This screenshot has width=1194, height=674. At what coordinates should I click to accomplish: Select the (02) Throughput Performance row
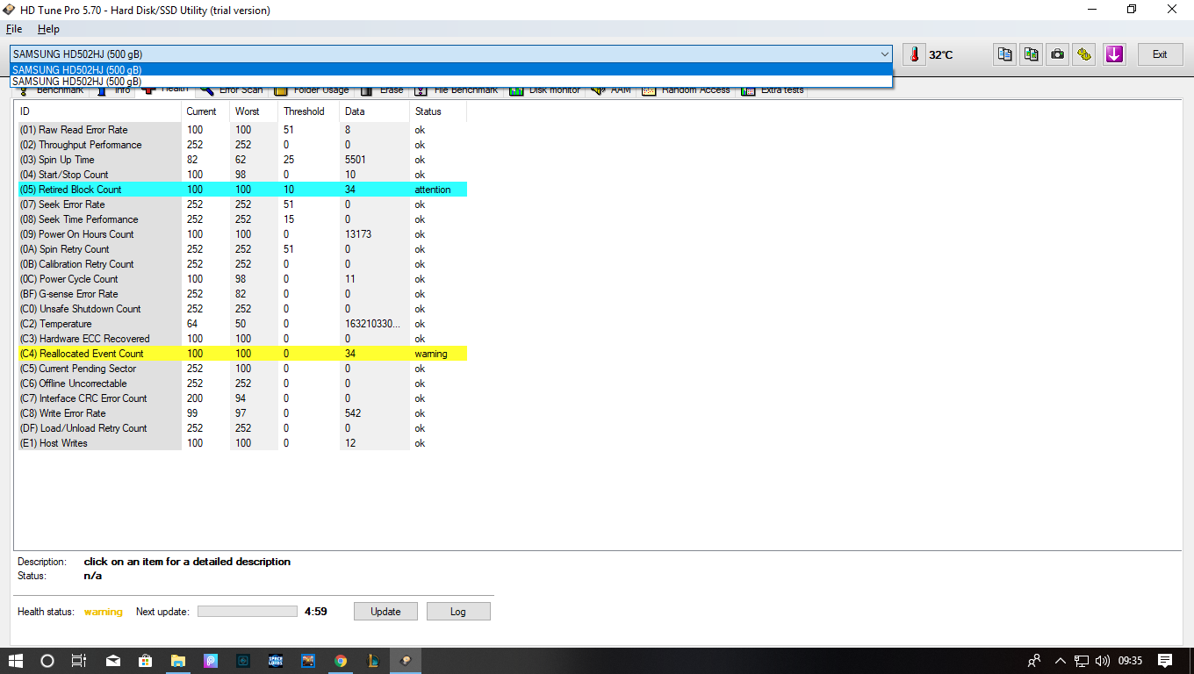[242, 145]
